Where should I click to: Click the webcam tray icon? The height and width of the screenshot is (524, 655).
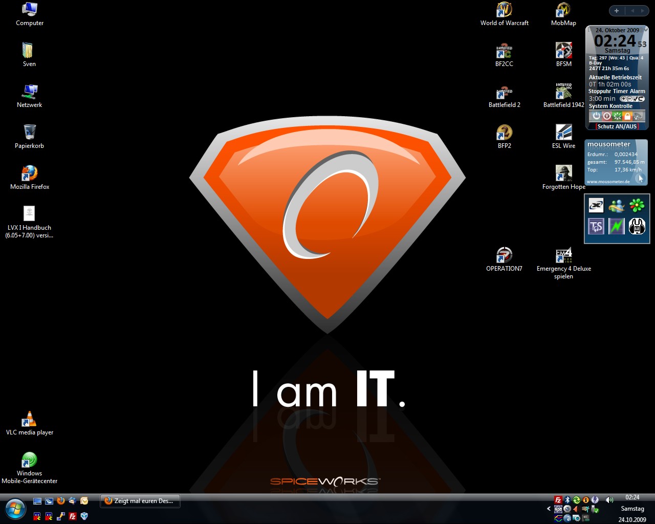click(567, 509)
